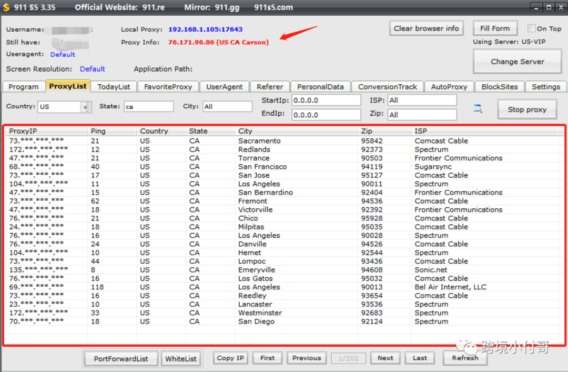Click Clear browser info button
568x372 pixels.
point(426,28)
